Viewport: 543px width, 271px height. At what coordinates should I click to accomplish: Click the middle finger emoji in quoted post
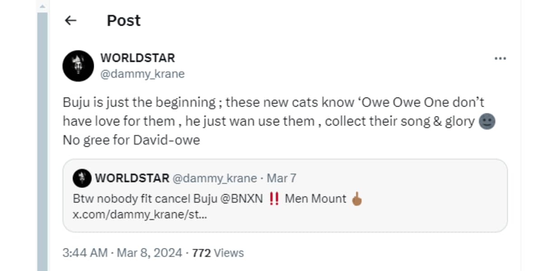point(357,199)
